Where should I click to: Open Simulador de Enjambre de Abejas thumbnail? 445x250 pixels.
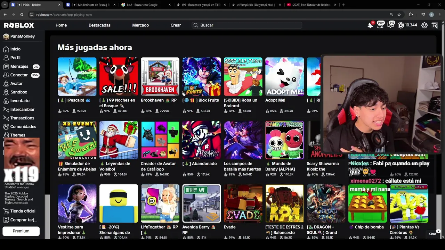coord(77,140)
